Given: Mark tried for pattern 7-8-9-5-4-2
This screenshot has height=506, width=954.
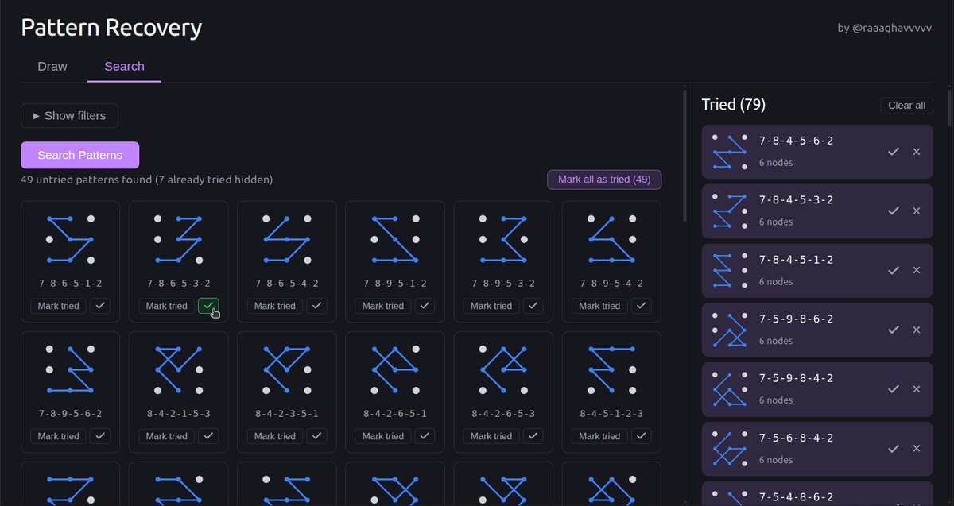Looking at the screenshot, I should coord(599,306).
